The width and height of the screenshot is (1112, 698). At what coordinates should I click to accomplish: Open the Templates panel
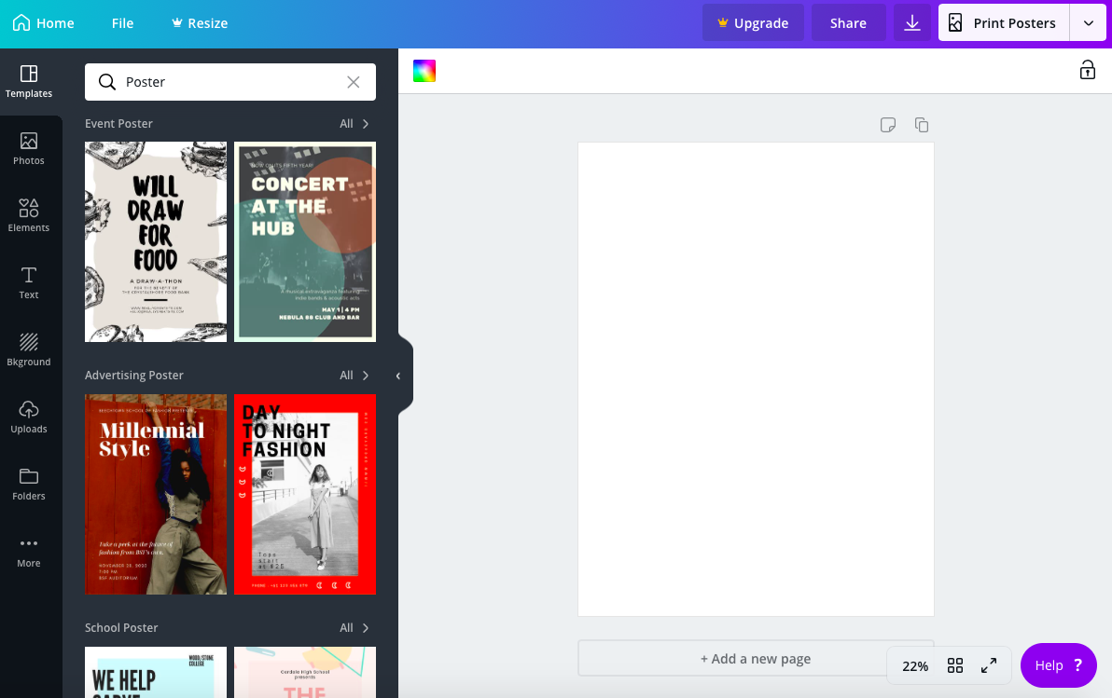[x=29, y=81]
